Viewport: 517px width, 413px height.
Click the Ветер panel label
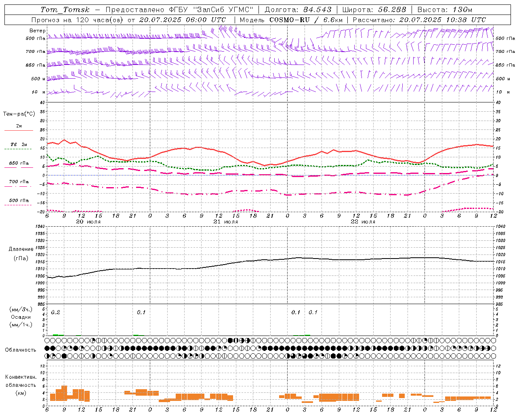click(x=38, y=31)
